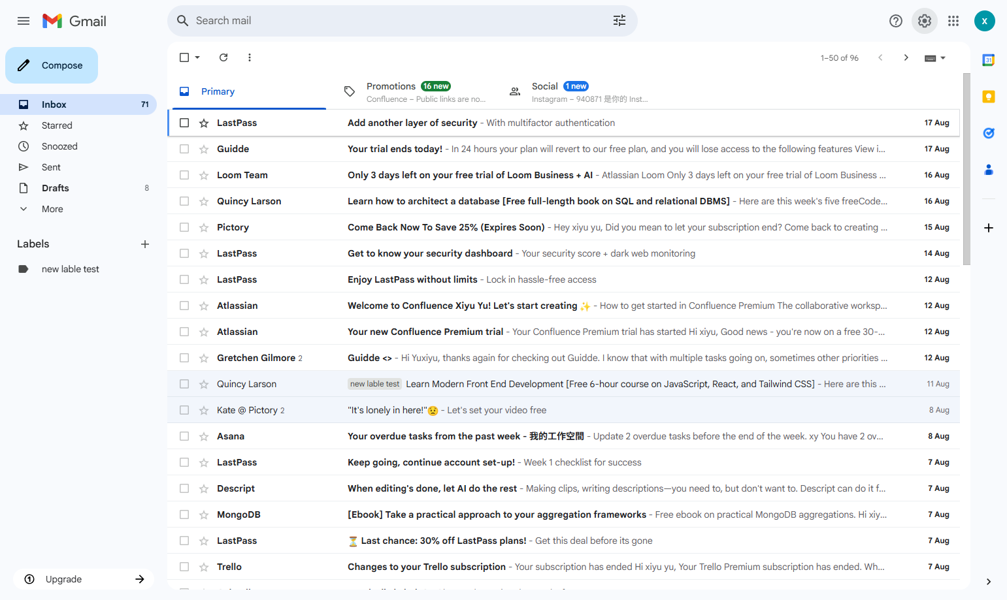The height and width of the screenshot is (600, 1007).
Task: Star the MongoDB ebook email
Action: 204,514
